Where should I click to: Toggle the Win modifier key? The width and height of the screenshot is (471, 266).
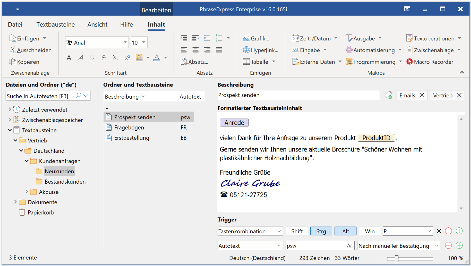pos(370,231)
